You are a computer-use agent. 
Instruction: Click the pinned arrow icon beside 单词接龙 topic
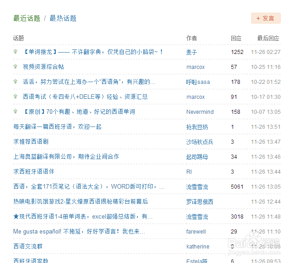point(15,51)
